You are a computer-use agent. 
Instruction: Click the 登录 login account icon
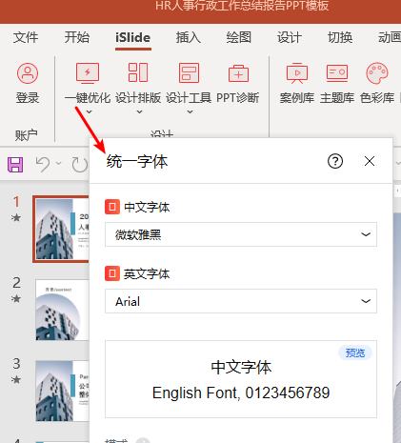(x=28, y=73)
